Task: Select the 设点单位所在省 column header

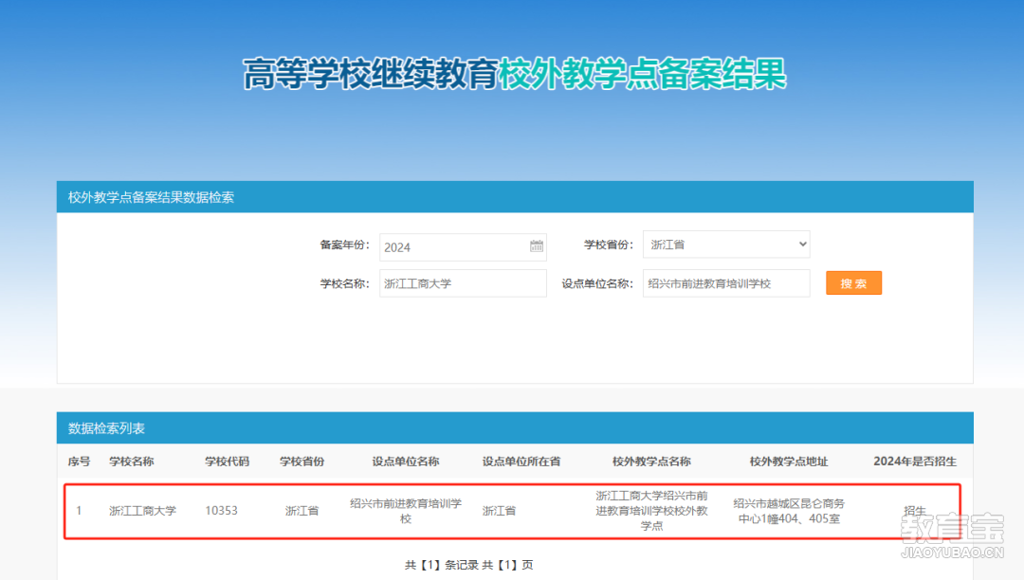Action: pos(521,462)
